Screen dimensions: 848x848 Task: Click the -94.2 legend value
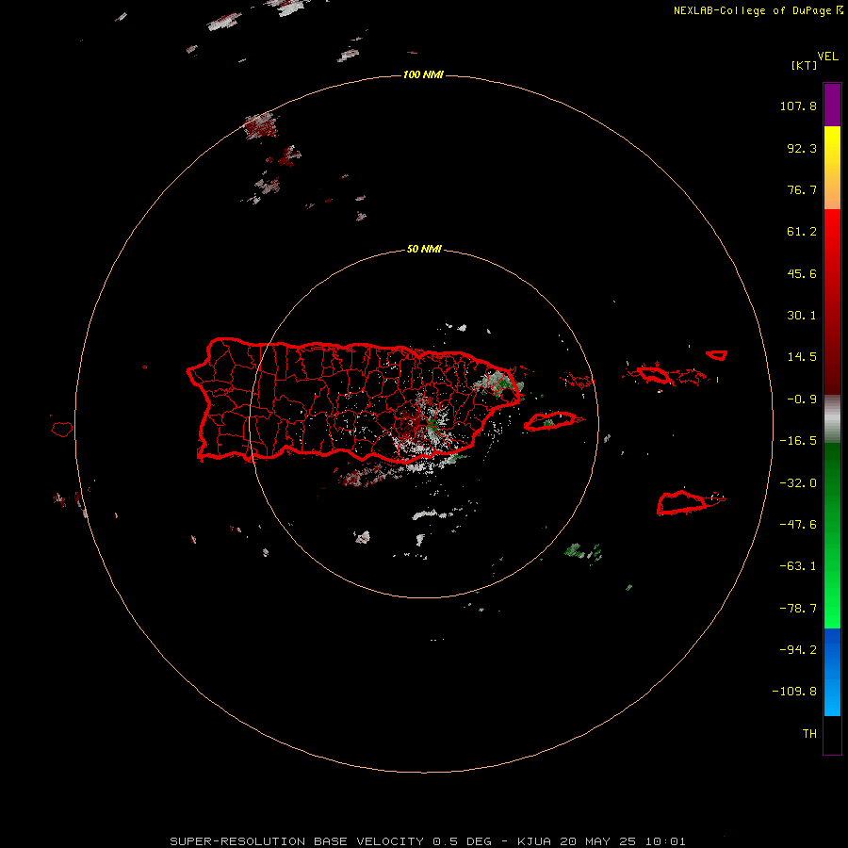[798, 649]
